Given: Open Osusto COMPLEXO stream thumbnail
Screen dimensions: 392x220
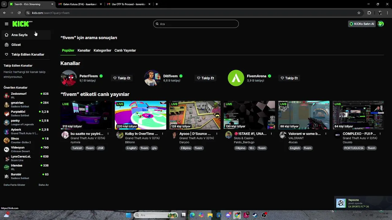Looking at the screenshot, I should point(358,115).
